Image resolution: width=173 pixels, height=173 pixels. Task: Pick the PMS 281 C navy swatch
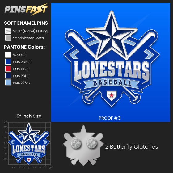click(8, 76)
